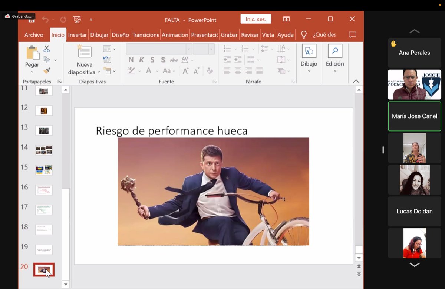Screen dimensions: 445x289
Task: Expand the participant list down chevron
Action: [414, 265]
